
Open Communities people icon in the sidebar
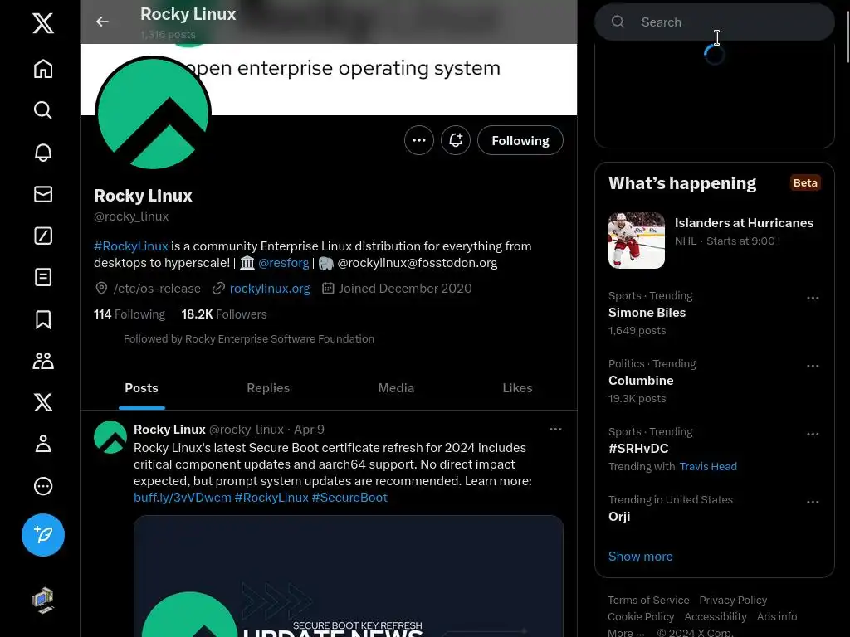pyautogui.click(x=43, y=361)
